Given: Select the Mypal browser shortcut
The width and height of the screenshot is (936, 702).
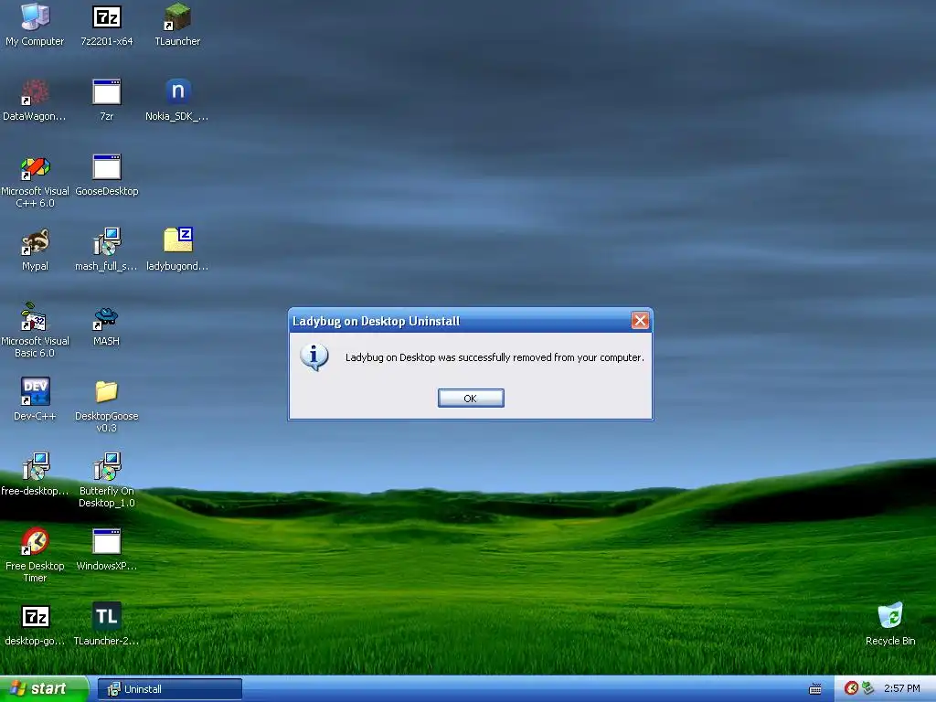Looking at the screenshot, I should [x=35, y=241].
